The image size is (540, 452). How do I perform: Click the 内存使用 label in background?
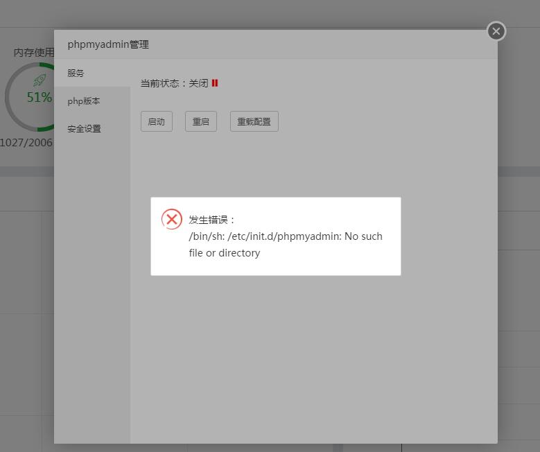34,53
